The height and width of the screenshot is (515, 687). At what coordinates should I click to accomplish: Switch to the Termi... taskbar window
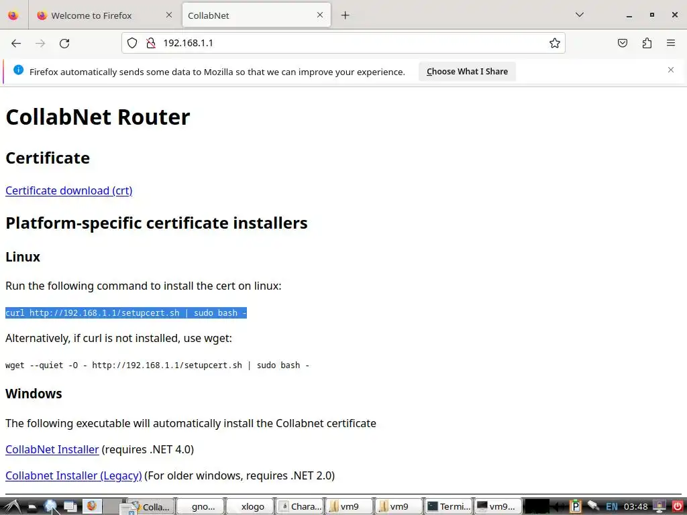pos(449,507)
